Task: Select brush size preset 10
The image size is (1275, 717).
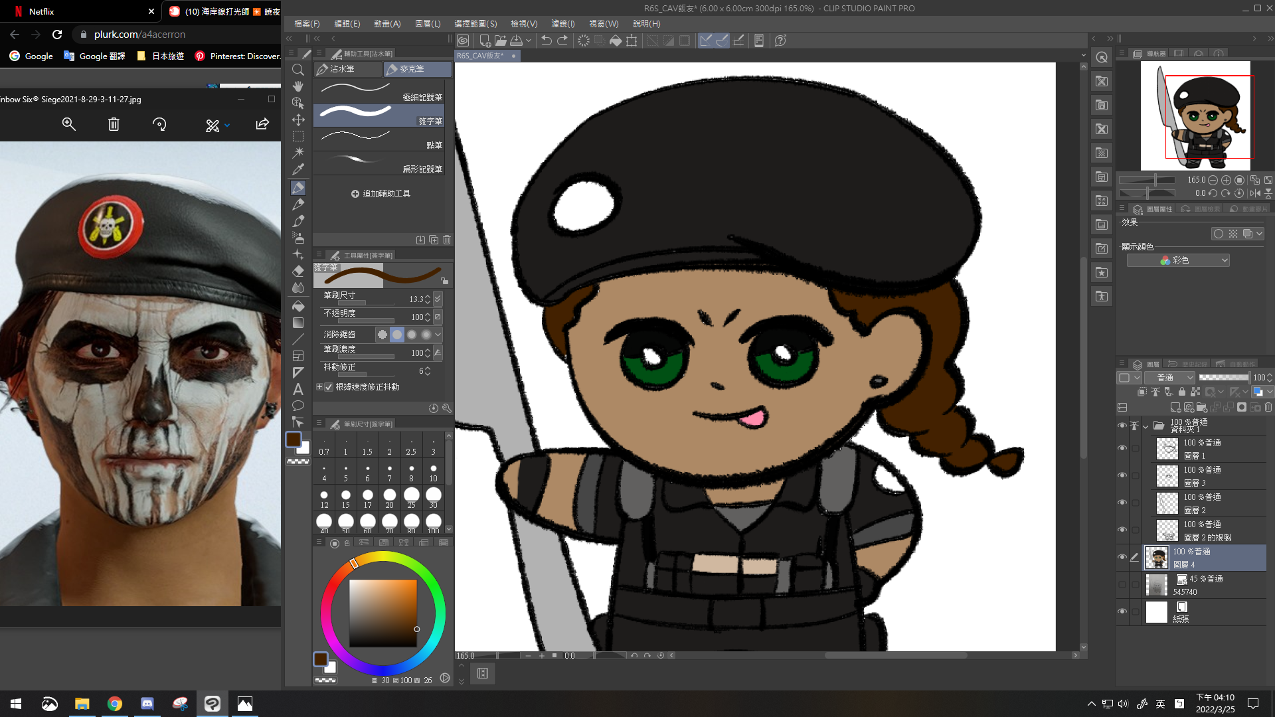Action: 433,472
